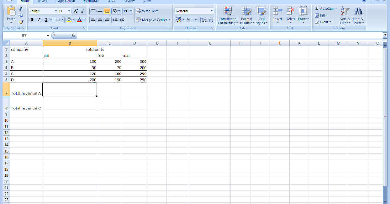Open the Fill Color dropdown arrow
Viewport: 390px width, 204px height.
click(x=74, y=20)
